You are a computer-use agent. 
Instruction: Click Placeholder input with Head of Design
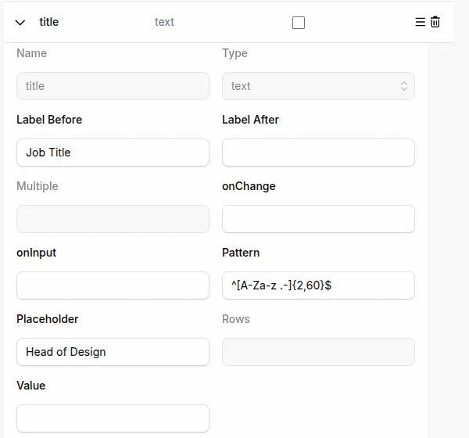coord(113,352)
